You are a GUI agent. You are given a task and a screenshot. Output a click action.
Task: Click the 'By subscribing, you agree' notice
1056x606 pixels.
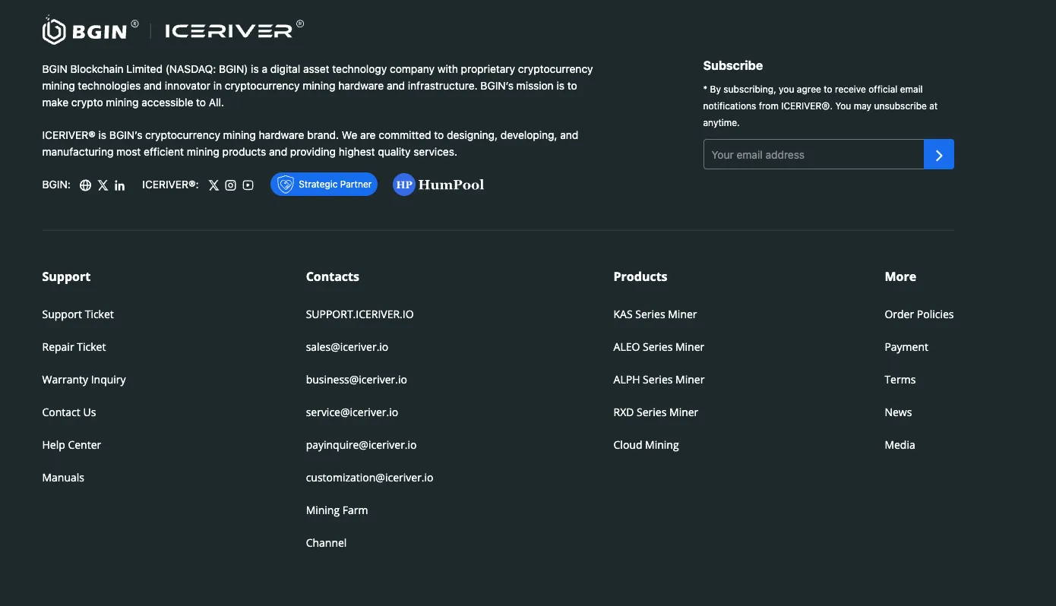[x=820, y=106]
